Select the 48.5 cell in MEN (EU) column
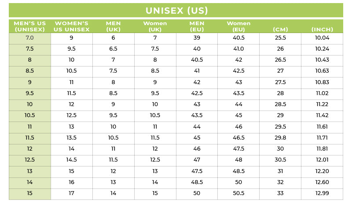This screenshot has height=203, width=352. click(x=197, y=183)
